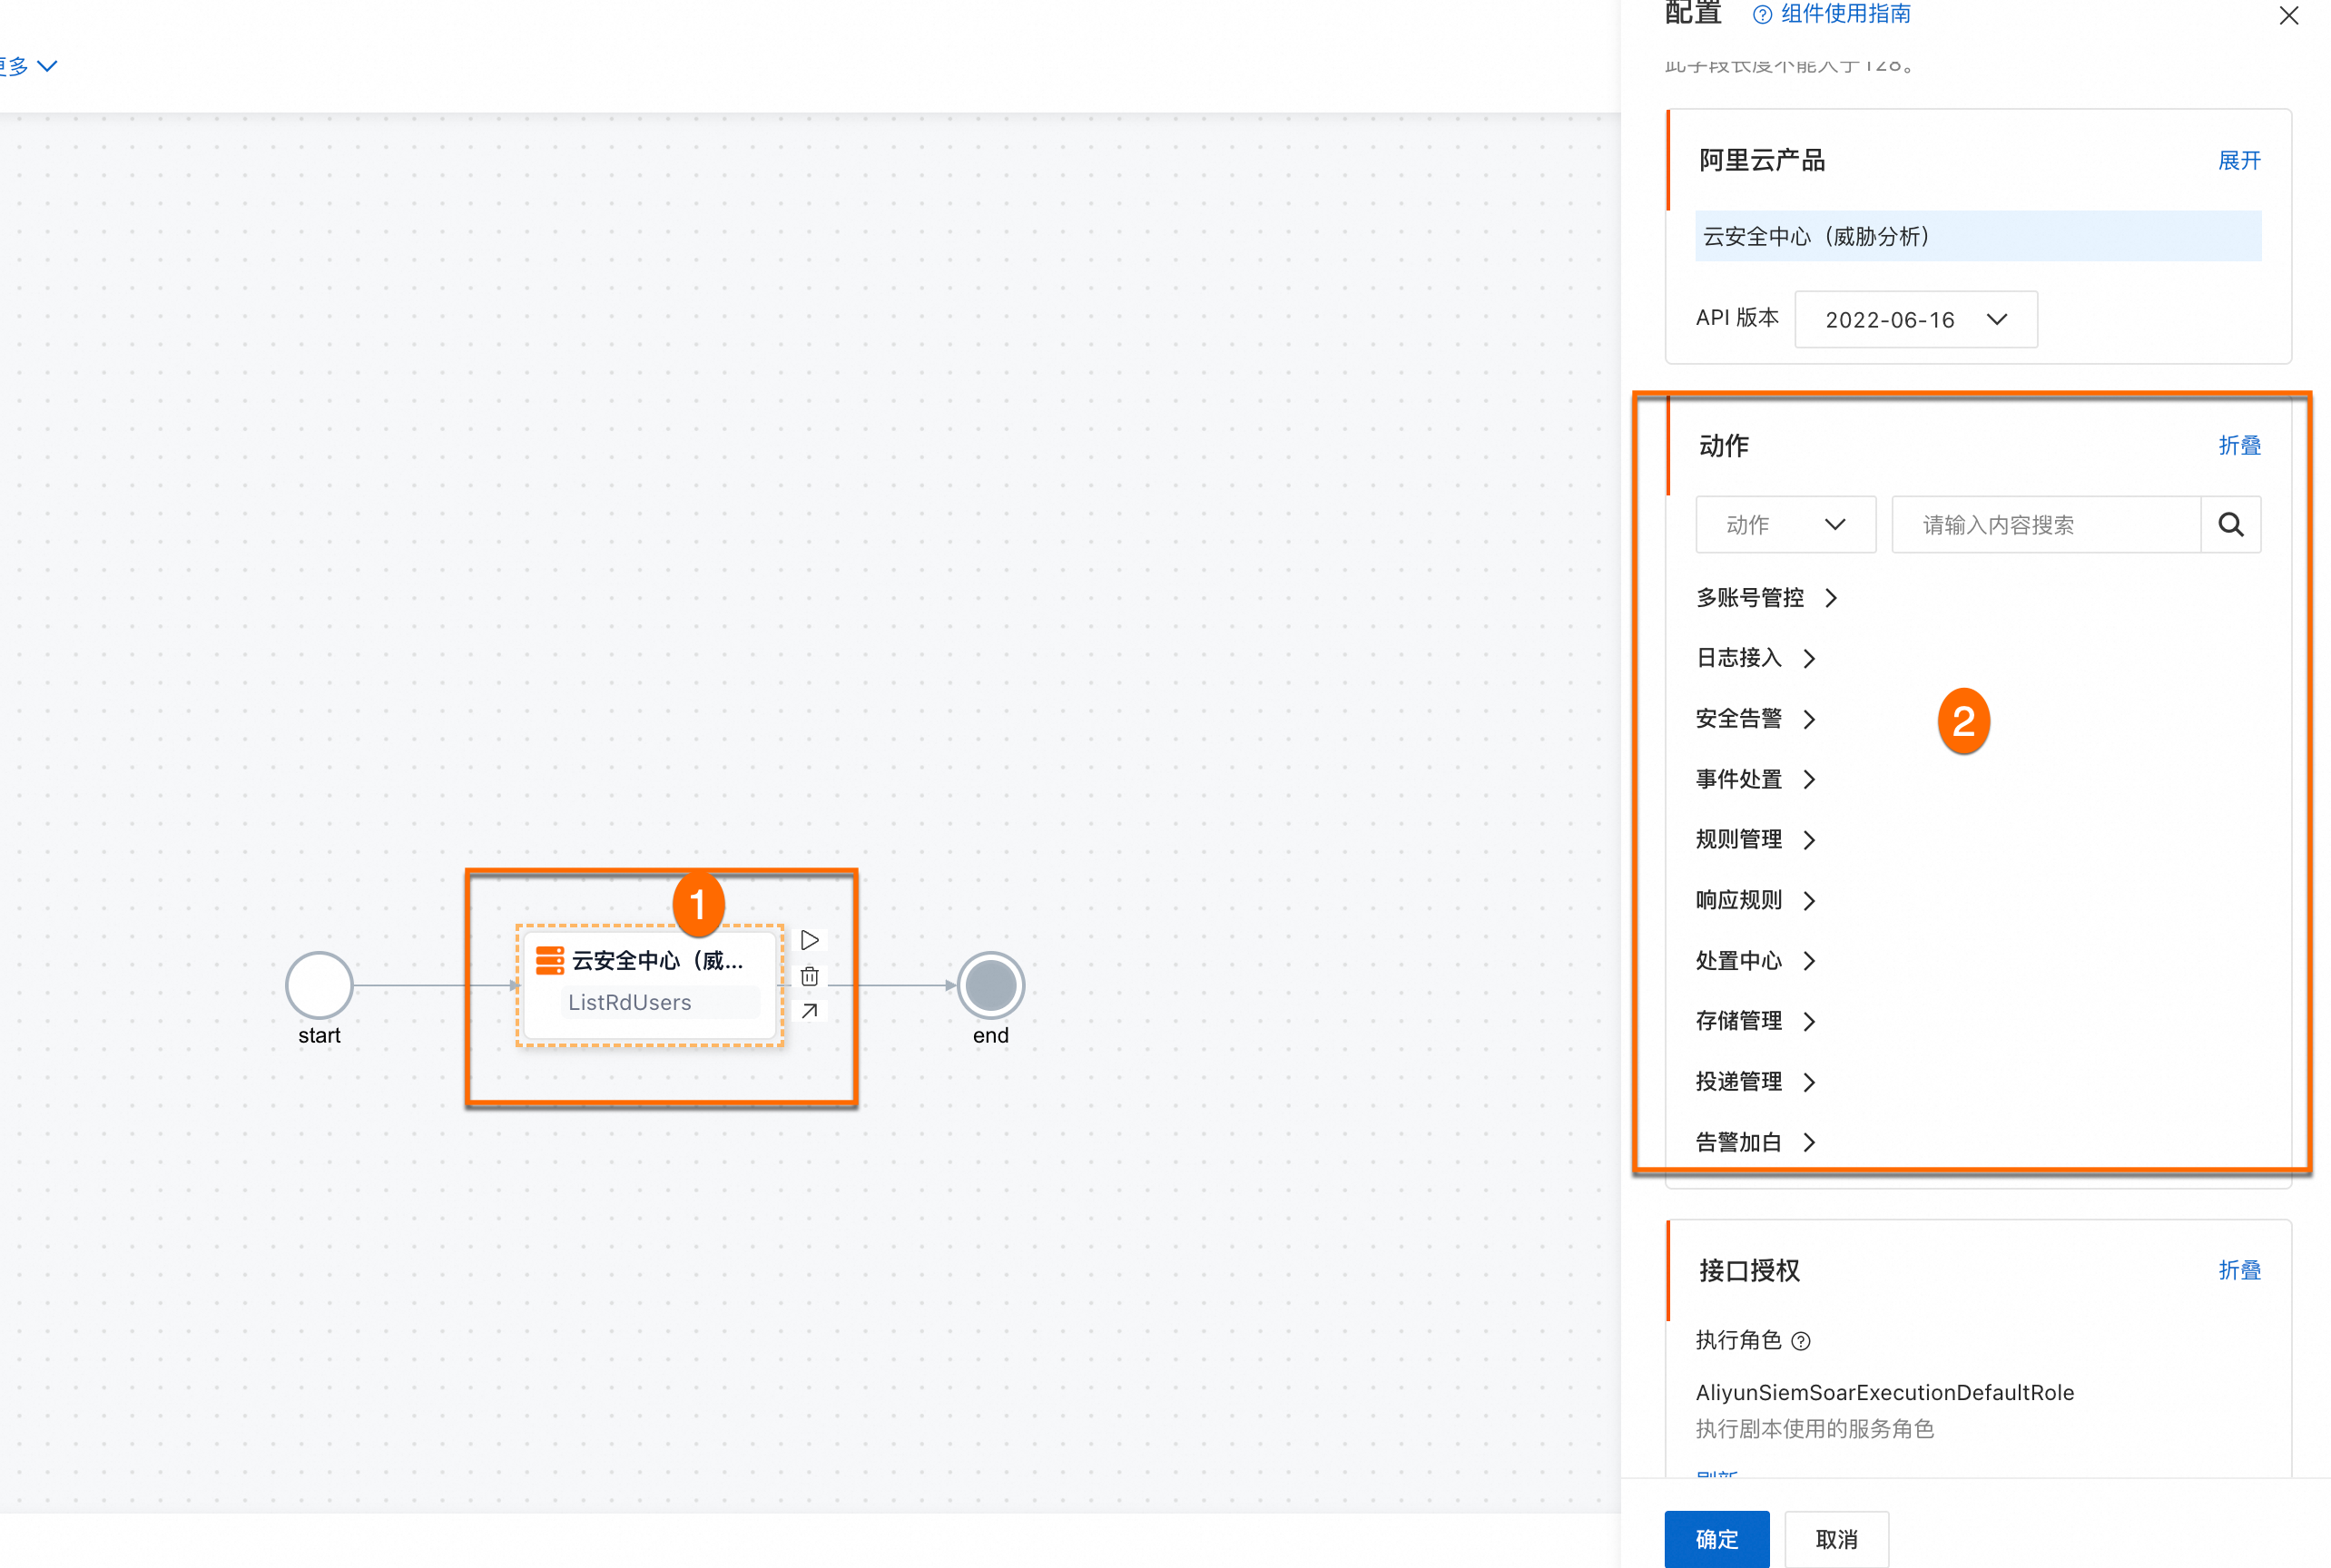The height and width of the screenshot is (1568, 2331).
Task: Click the run (play) icon beside the node
Action: (x=810, y=940)
